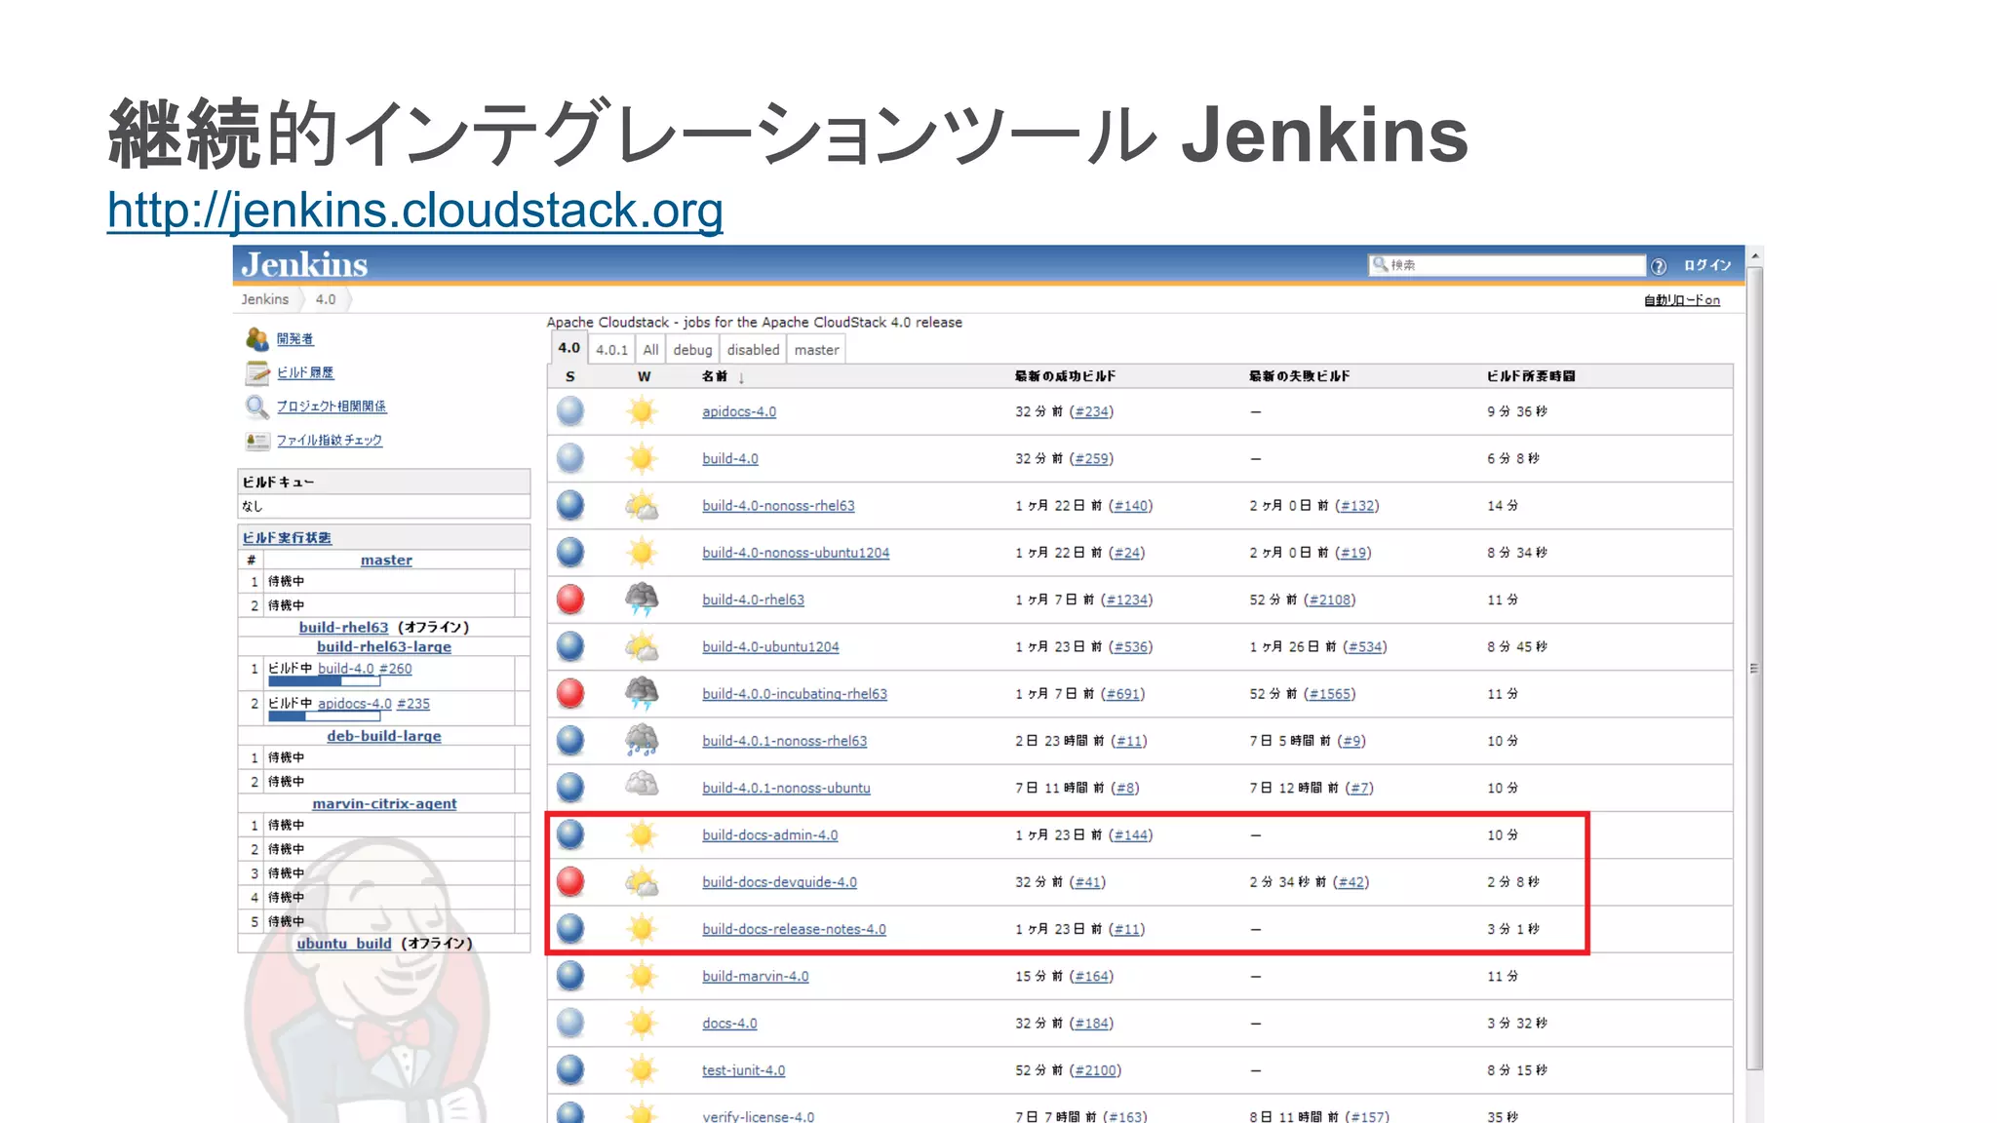
Task: Open the search help question-mark icon
Action: [x=1659, y=266]
